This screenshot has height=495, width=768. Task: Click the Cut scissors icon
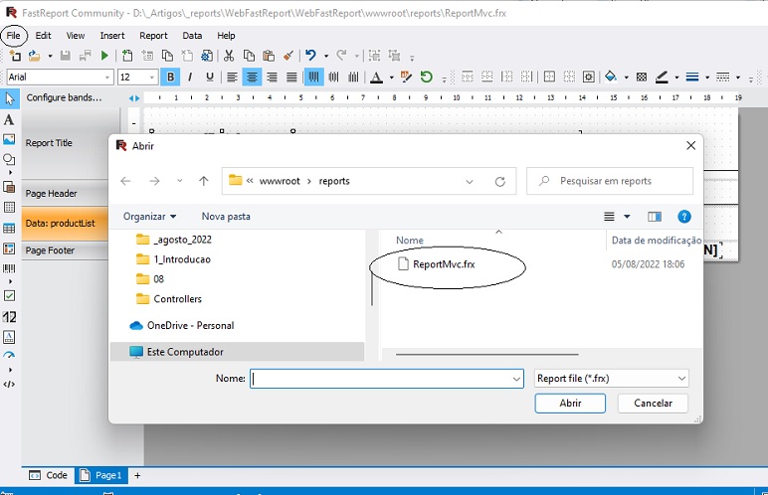coord(229,56)
